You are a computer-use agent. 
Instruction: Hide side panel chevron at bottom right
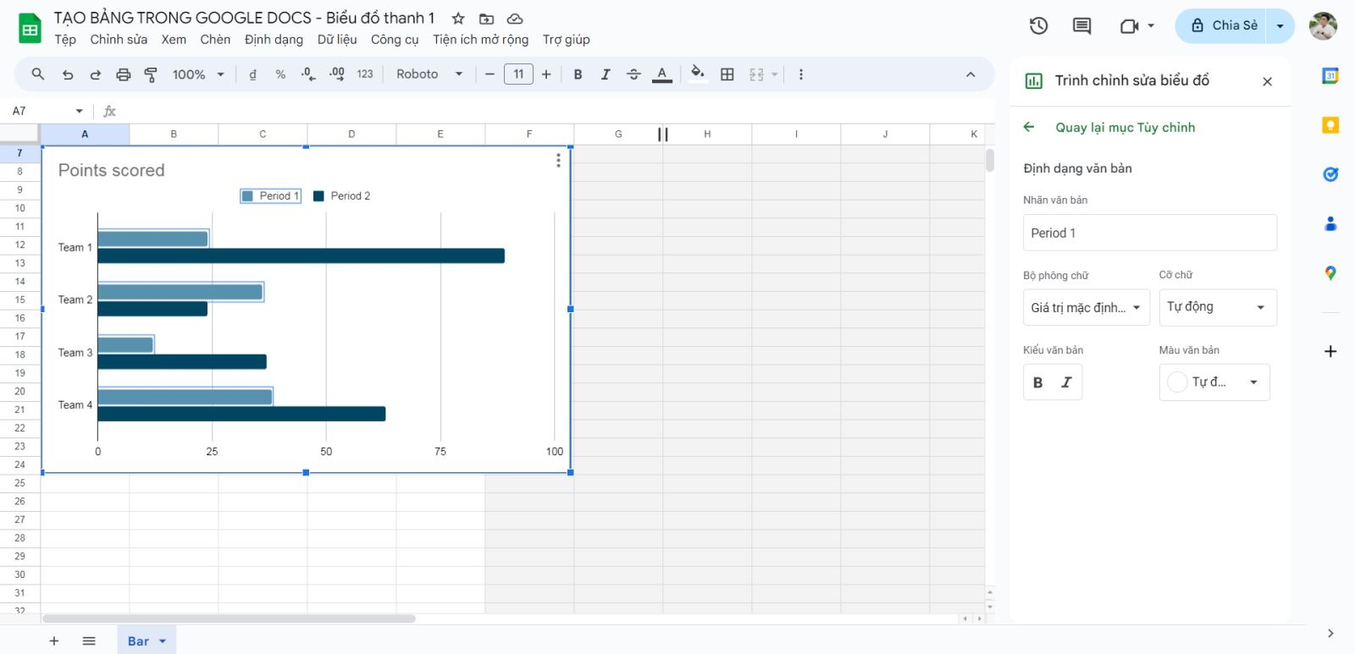1330,633
